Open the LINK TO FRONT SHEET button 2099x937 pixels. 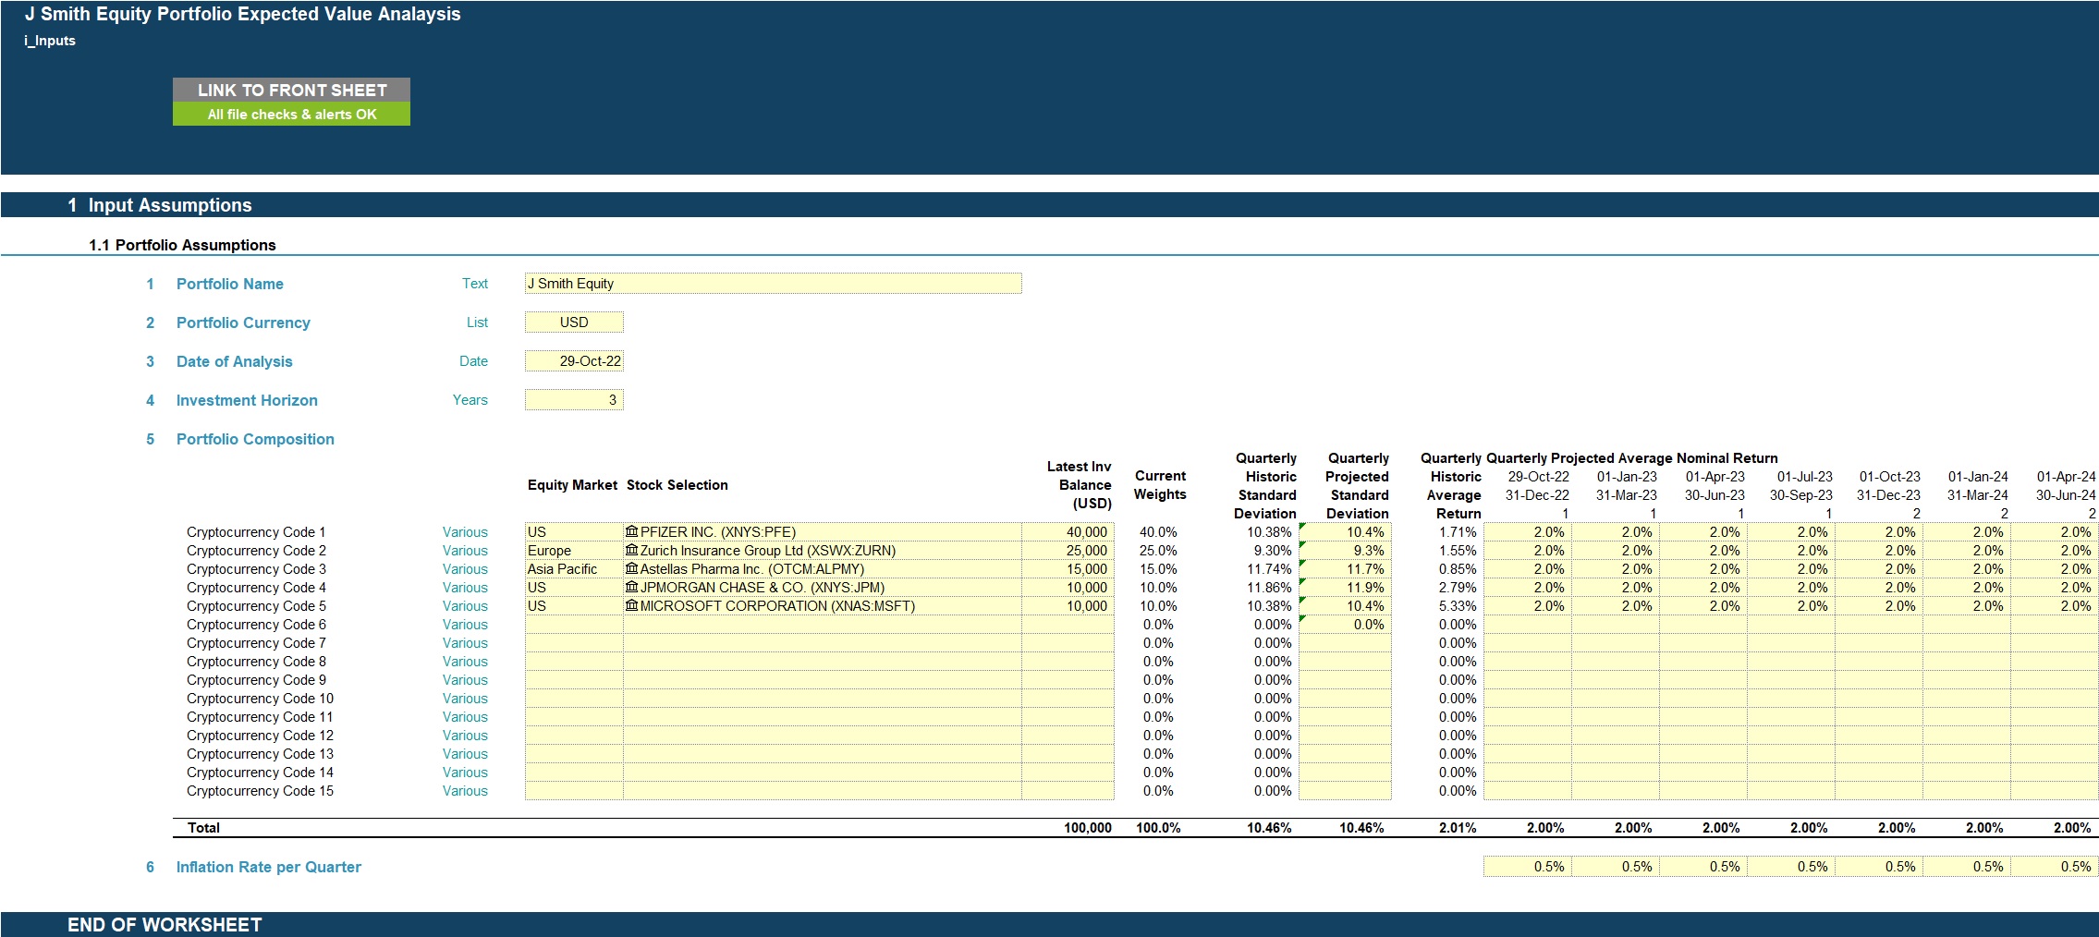coord(291,90)
